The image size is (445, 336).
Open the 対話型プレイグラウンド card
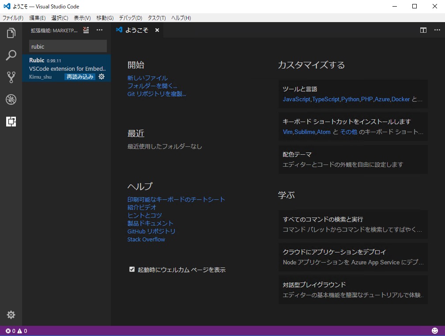point(353,290)
